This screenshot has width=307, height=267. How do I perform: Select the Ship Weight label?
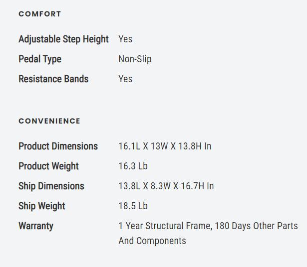click(x=42, y=206)
